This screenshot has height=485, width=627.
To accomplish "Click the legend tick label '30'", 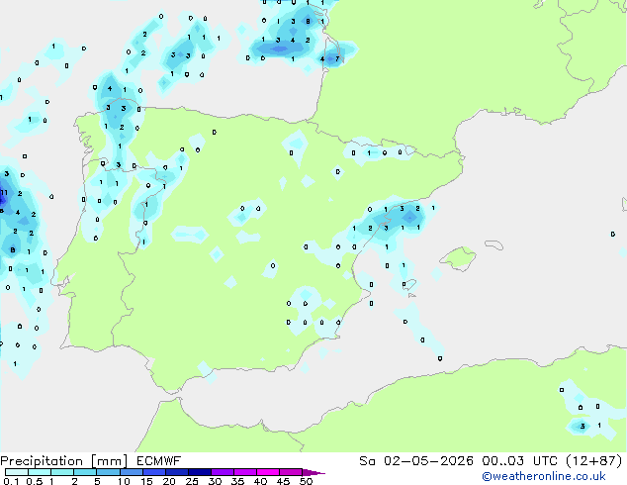I will pos(215,481).
